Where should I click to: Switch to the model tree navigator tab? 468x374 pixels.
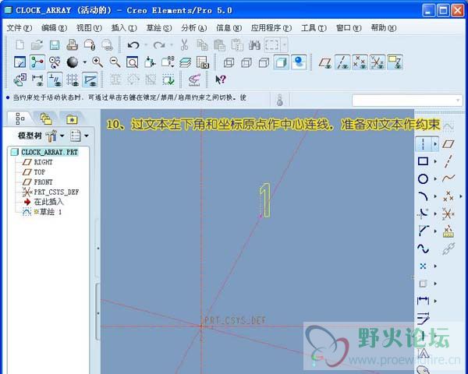(x=19, y=118)
